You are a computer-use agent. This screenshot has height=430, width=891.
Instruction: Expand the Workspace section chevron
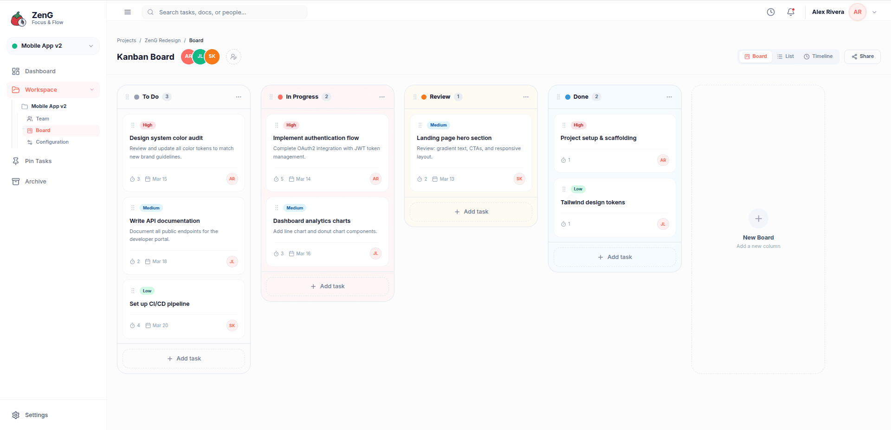(x=92, y=89)
